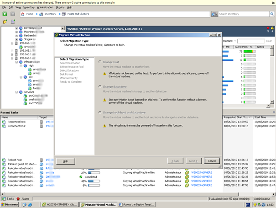This screenshot has width=276, height=208.
Task: Expand the Machines tree node
Action: 16,32
